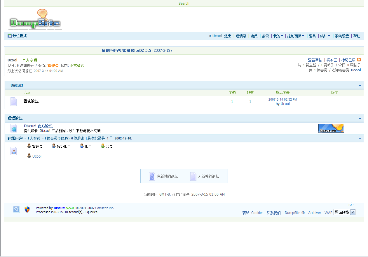
Task: Click the 分栏模式 layout icon
Action: pos(9,36)
